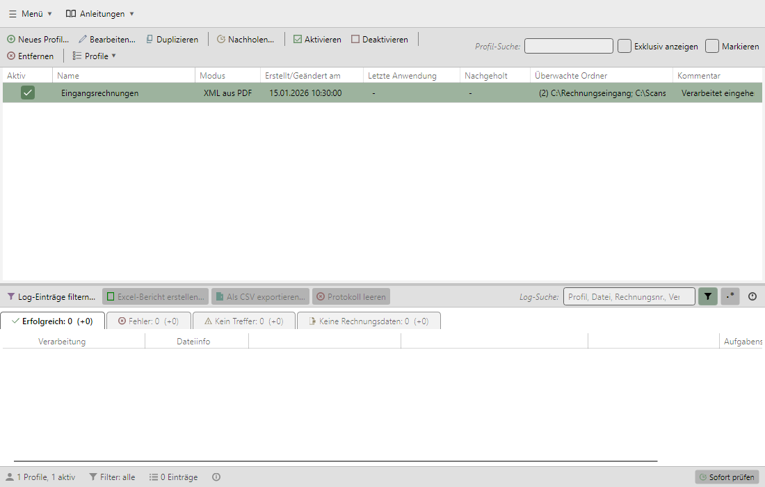Click Bearbeiten... to edit the profile
The width and height of the screenshot is (765, 487).
click(107, 40)
